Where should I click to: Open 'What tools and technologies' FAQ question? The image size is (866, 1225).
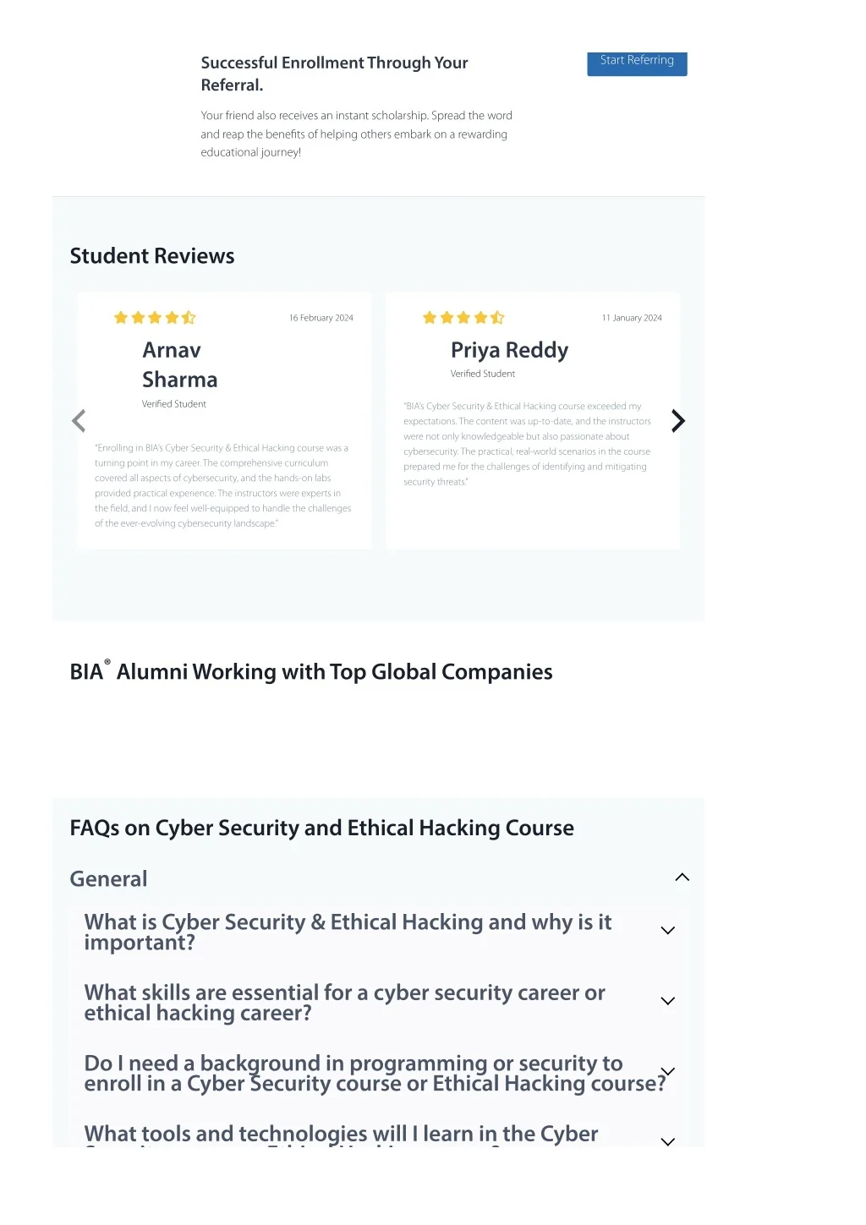[x=341, y=1135]
